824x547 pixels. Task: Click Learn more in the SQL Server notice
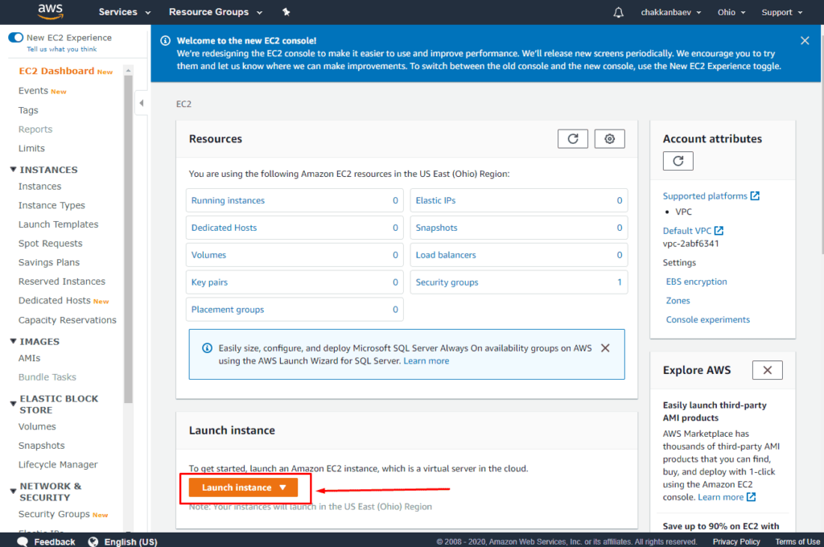426,361
